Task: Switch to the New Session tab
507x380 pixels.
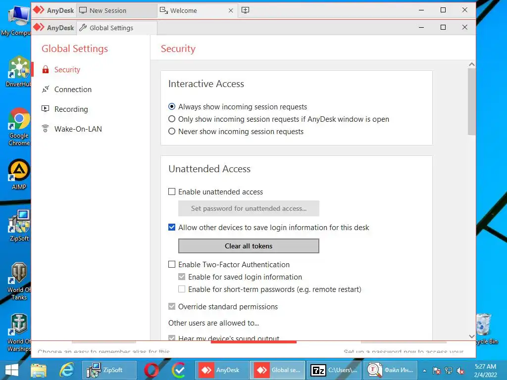Action: 116,10
